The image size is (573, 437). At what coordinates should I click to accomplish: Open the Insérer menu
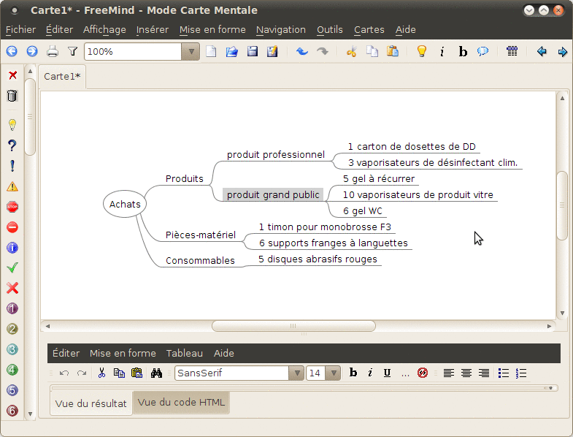(153, 30)
